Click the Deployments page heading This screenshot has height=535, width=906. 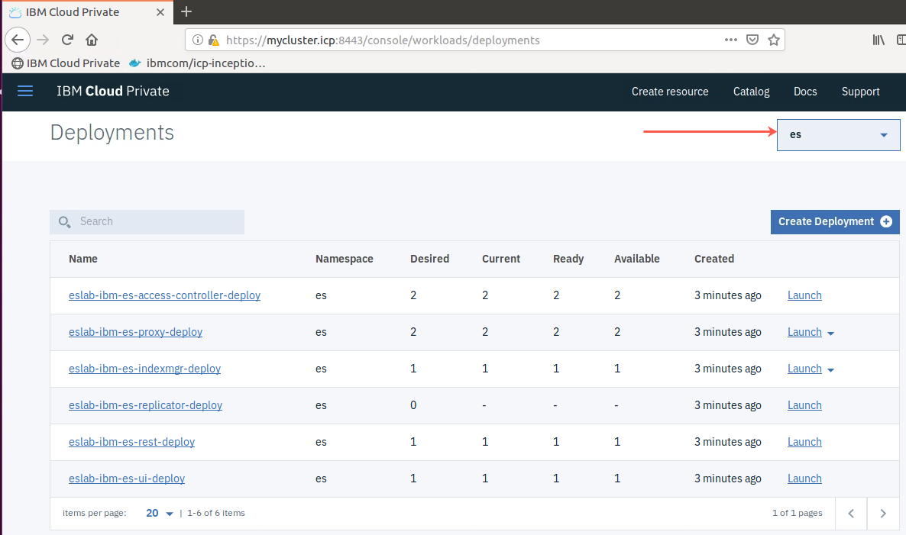112,133
